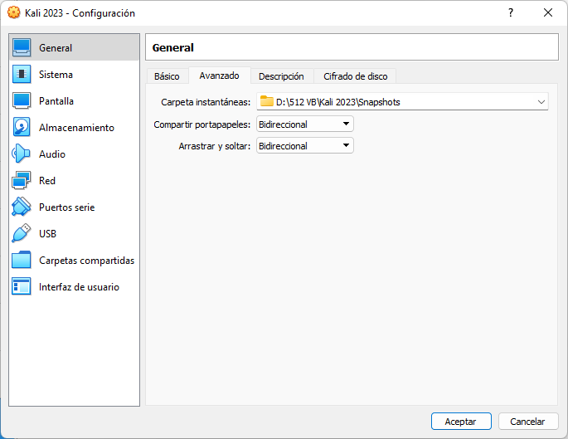Viewport: 568px width, 439px height.
Task: Click the snapshots folder path field
Action: tap(402, 102)
